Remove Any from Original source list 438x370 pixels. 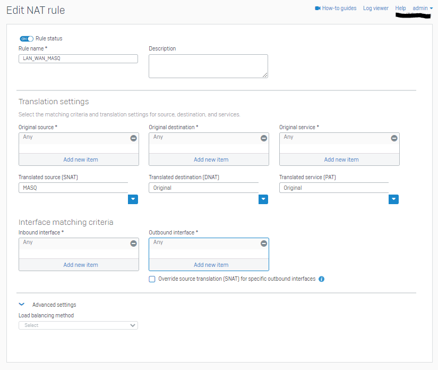click(133, 138)
